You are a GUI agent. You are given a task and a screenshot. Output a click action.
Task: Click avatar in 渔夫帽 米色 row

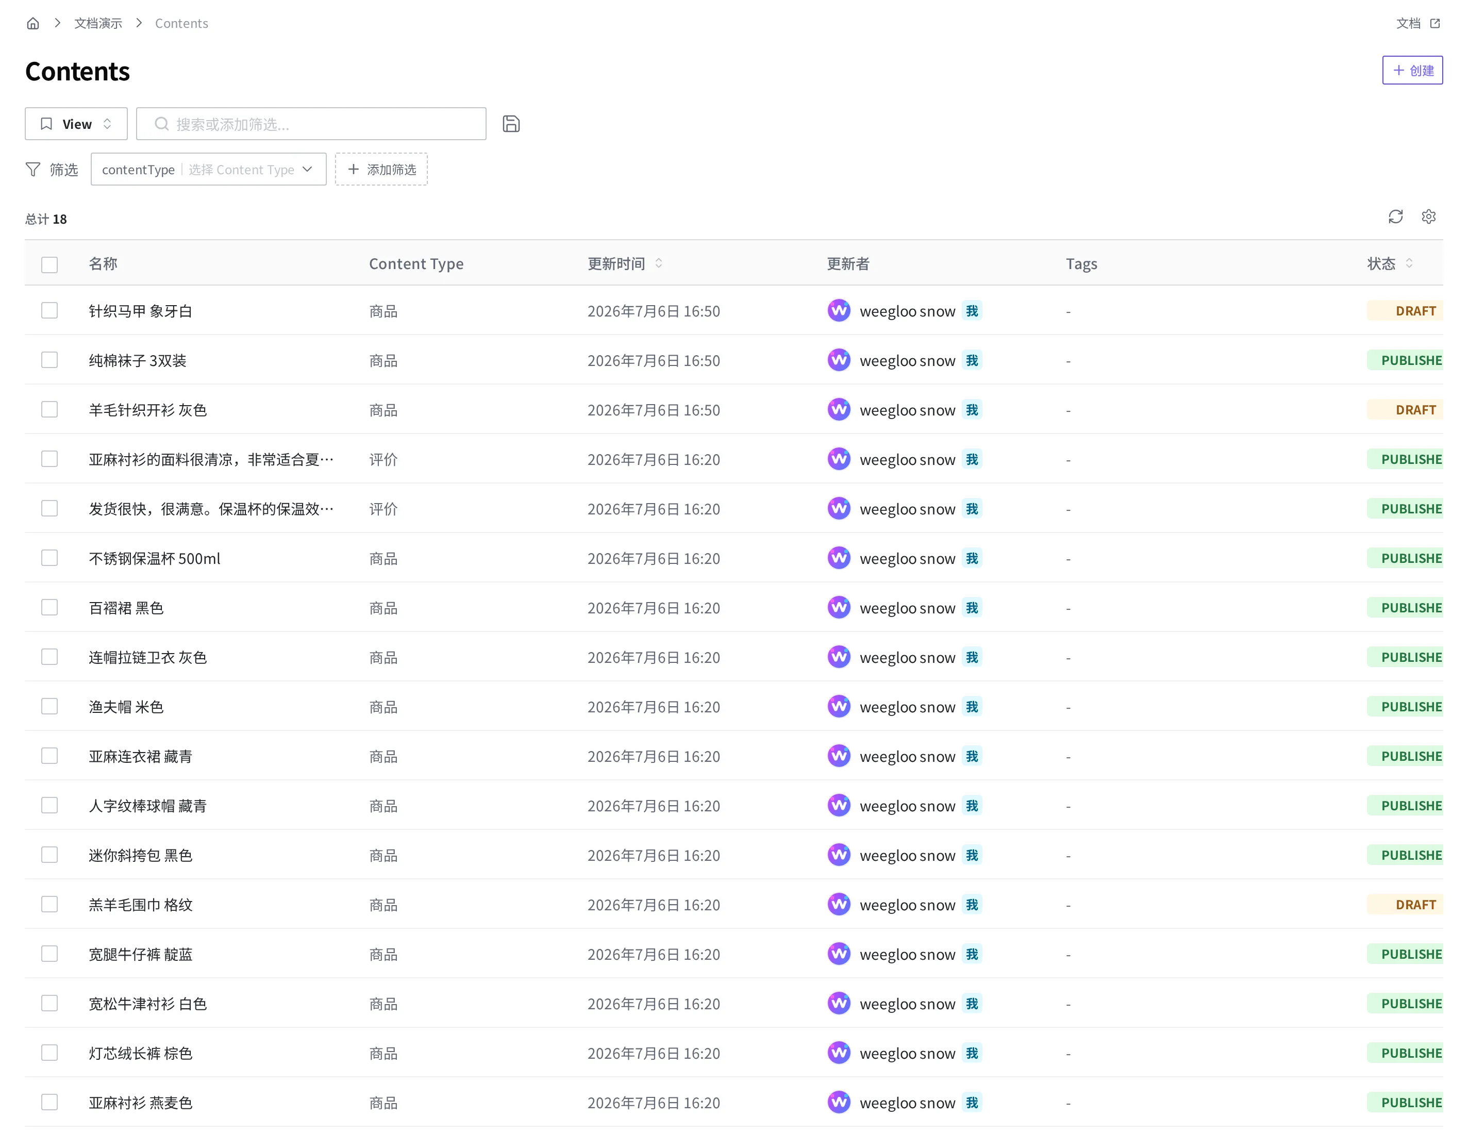click(839, 707)
